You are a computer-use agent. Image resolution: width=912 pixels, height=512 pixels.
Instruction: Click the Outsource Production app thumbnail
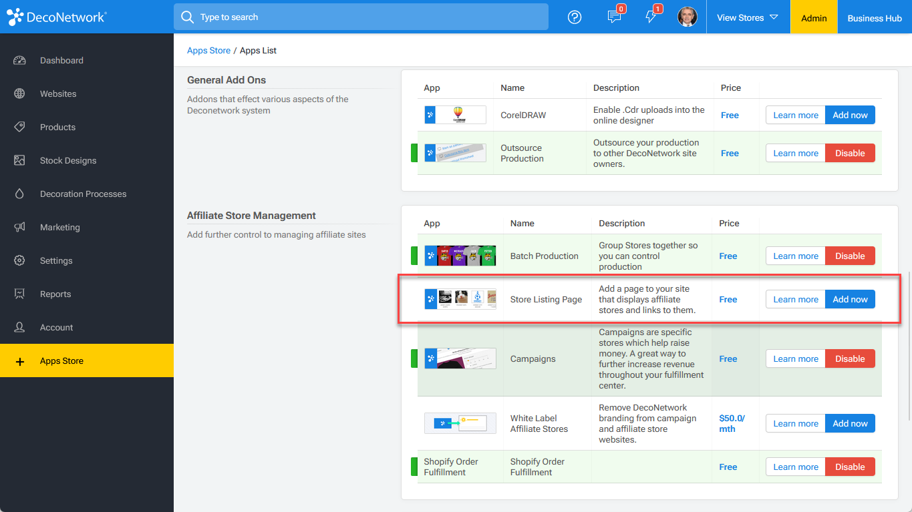[455, 153]
